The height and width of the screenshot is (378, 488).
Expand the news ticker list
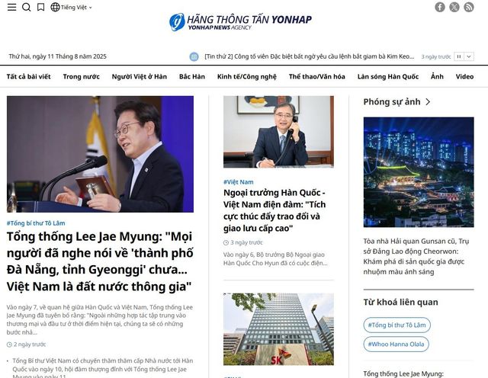pyautogui.click(x=469, y=56)
